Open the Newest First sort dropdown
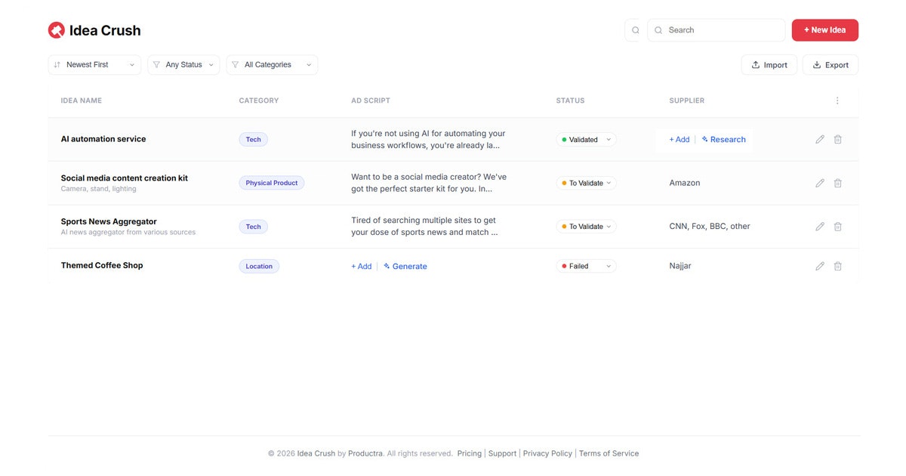This screenshot has height=476, width=906. click(94, 65)
